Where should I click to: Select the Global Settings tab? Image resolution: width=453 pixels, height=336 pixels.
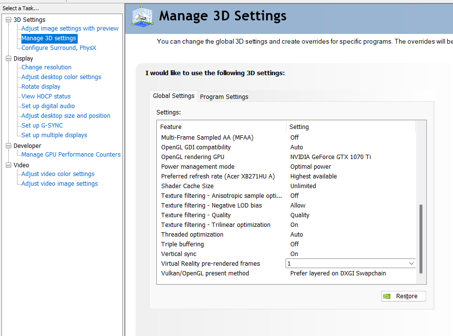(x=173, y=96)
